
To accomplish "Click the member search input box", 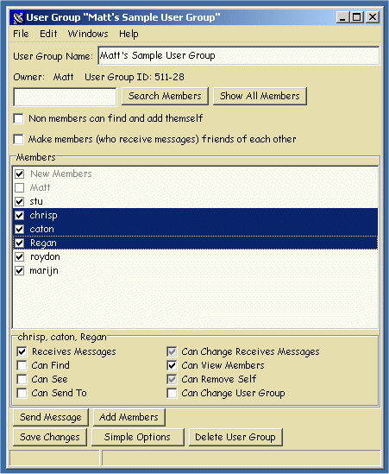I will click(65, 97).
